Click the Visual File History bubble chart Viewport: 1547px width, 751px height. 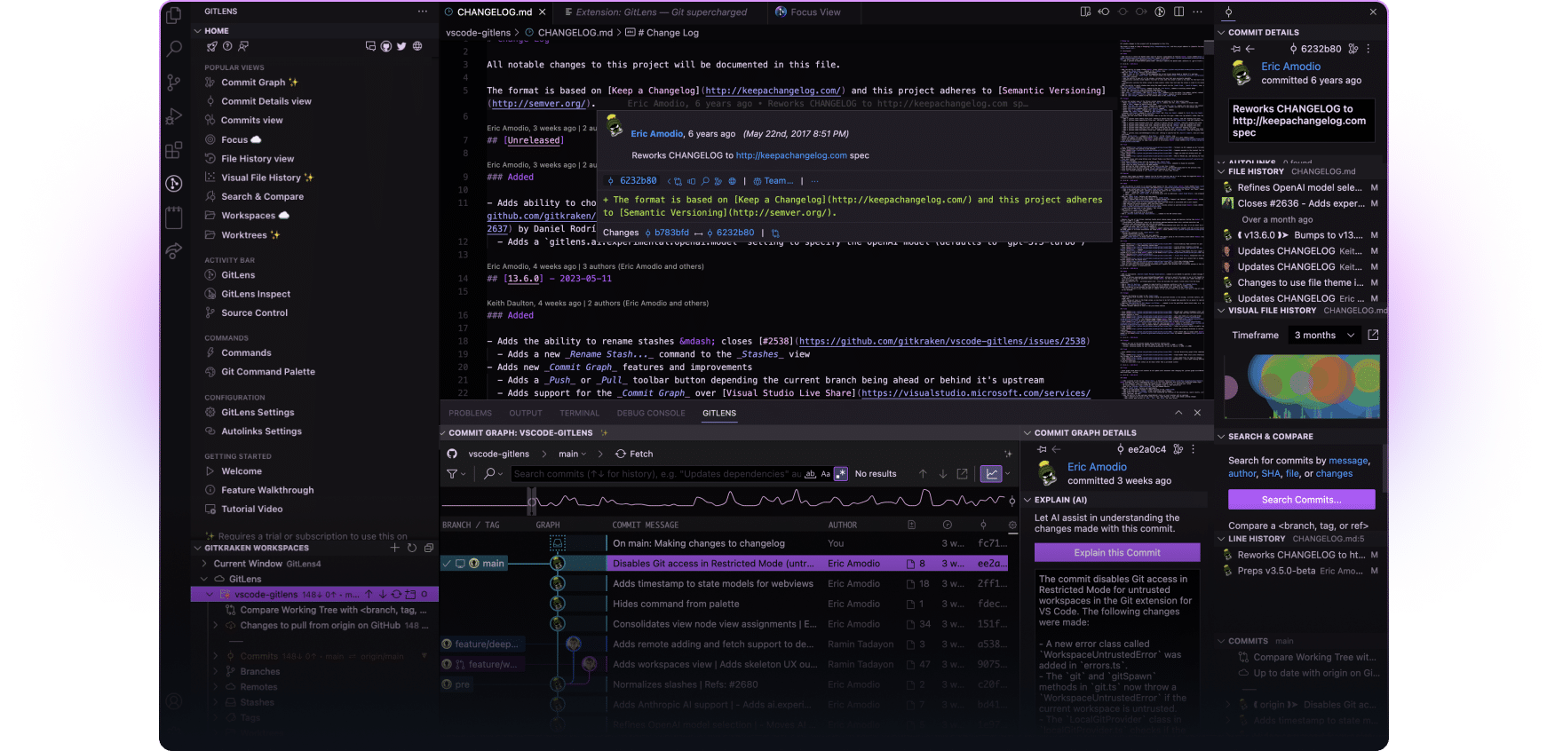tap(1302, 386)
